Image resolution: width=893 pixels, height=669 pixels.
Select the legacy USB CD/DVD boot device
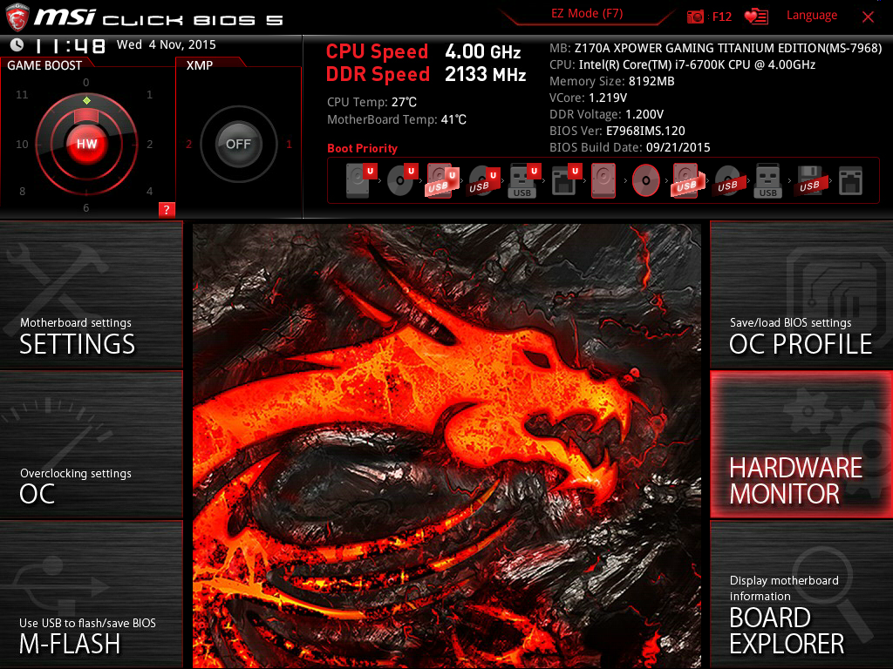pyautogui.click(x=727, y=180)
